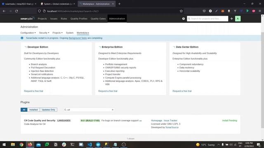Switch to the System Global credentials browser tab
This screenshot has height=148, width=264.
[58, 4]
